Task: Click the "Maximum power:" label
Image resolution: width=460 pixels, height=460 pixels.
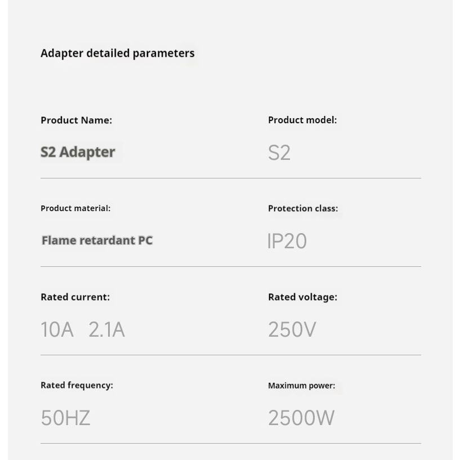Action: pos(301,386)
